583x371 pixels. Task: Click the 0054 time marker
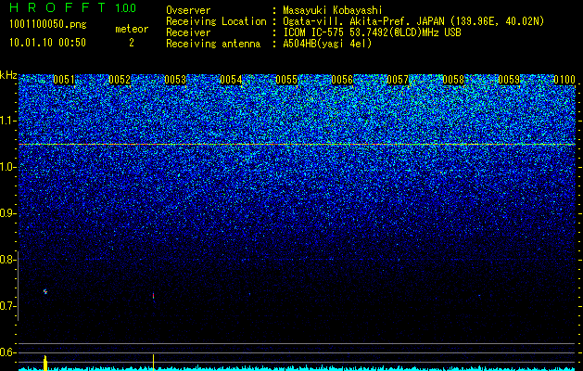click(x=231, y=80)
